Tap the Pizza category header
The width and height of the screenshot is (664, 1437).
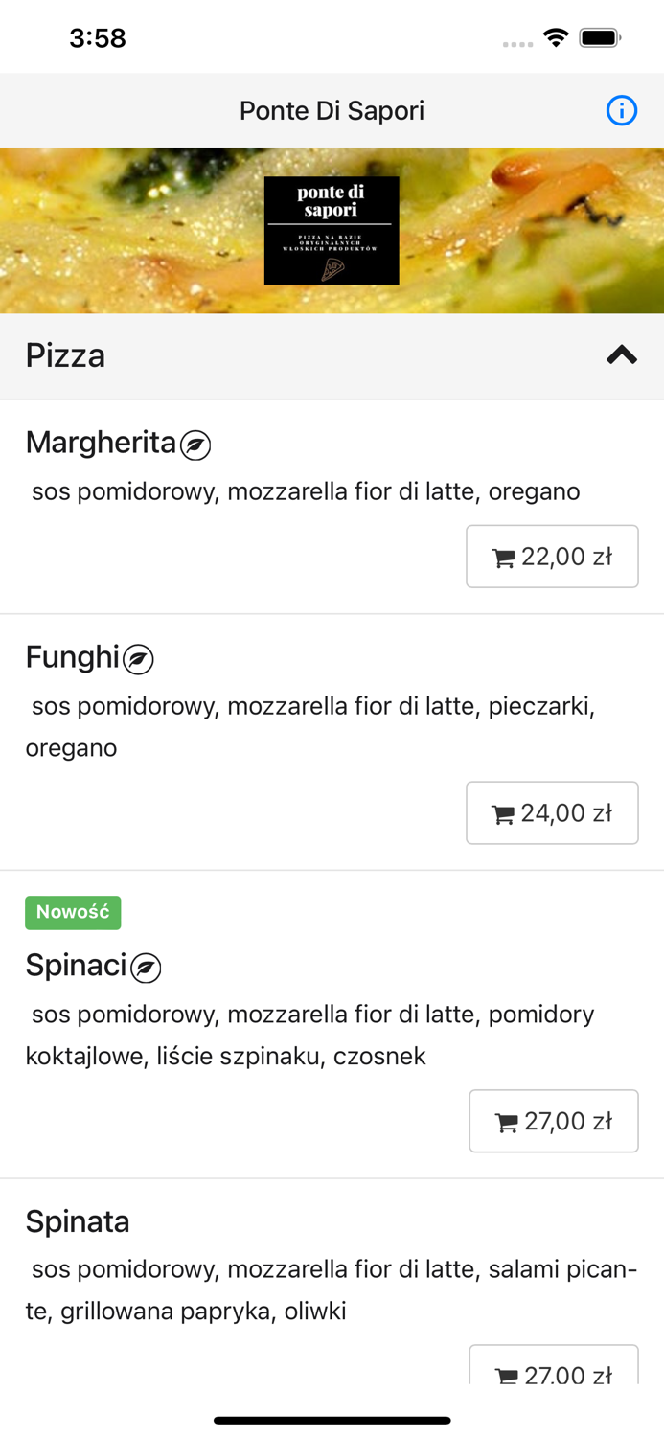[x=65, y=355]
